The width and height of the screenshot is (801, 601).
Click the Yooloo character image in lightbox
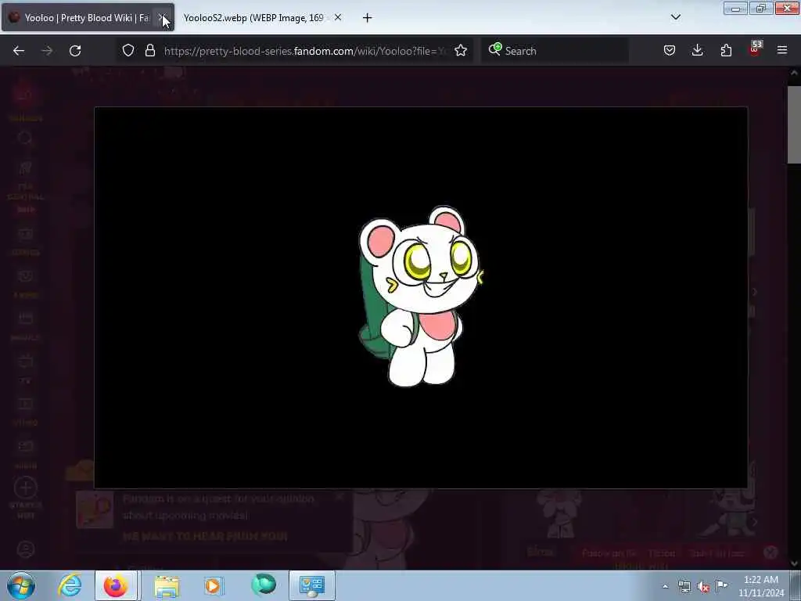(421, 296)
